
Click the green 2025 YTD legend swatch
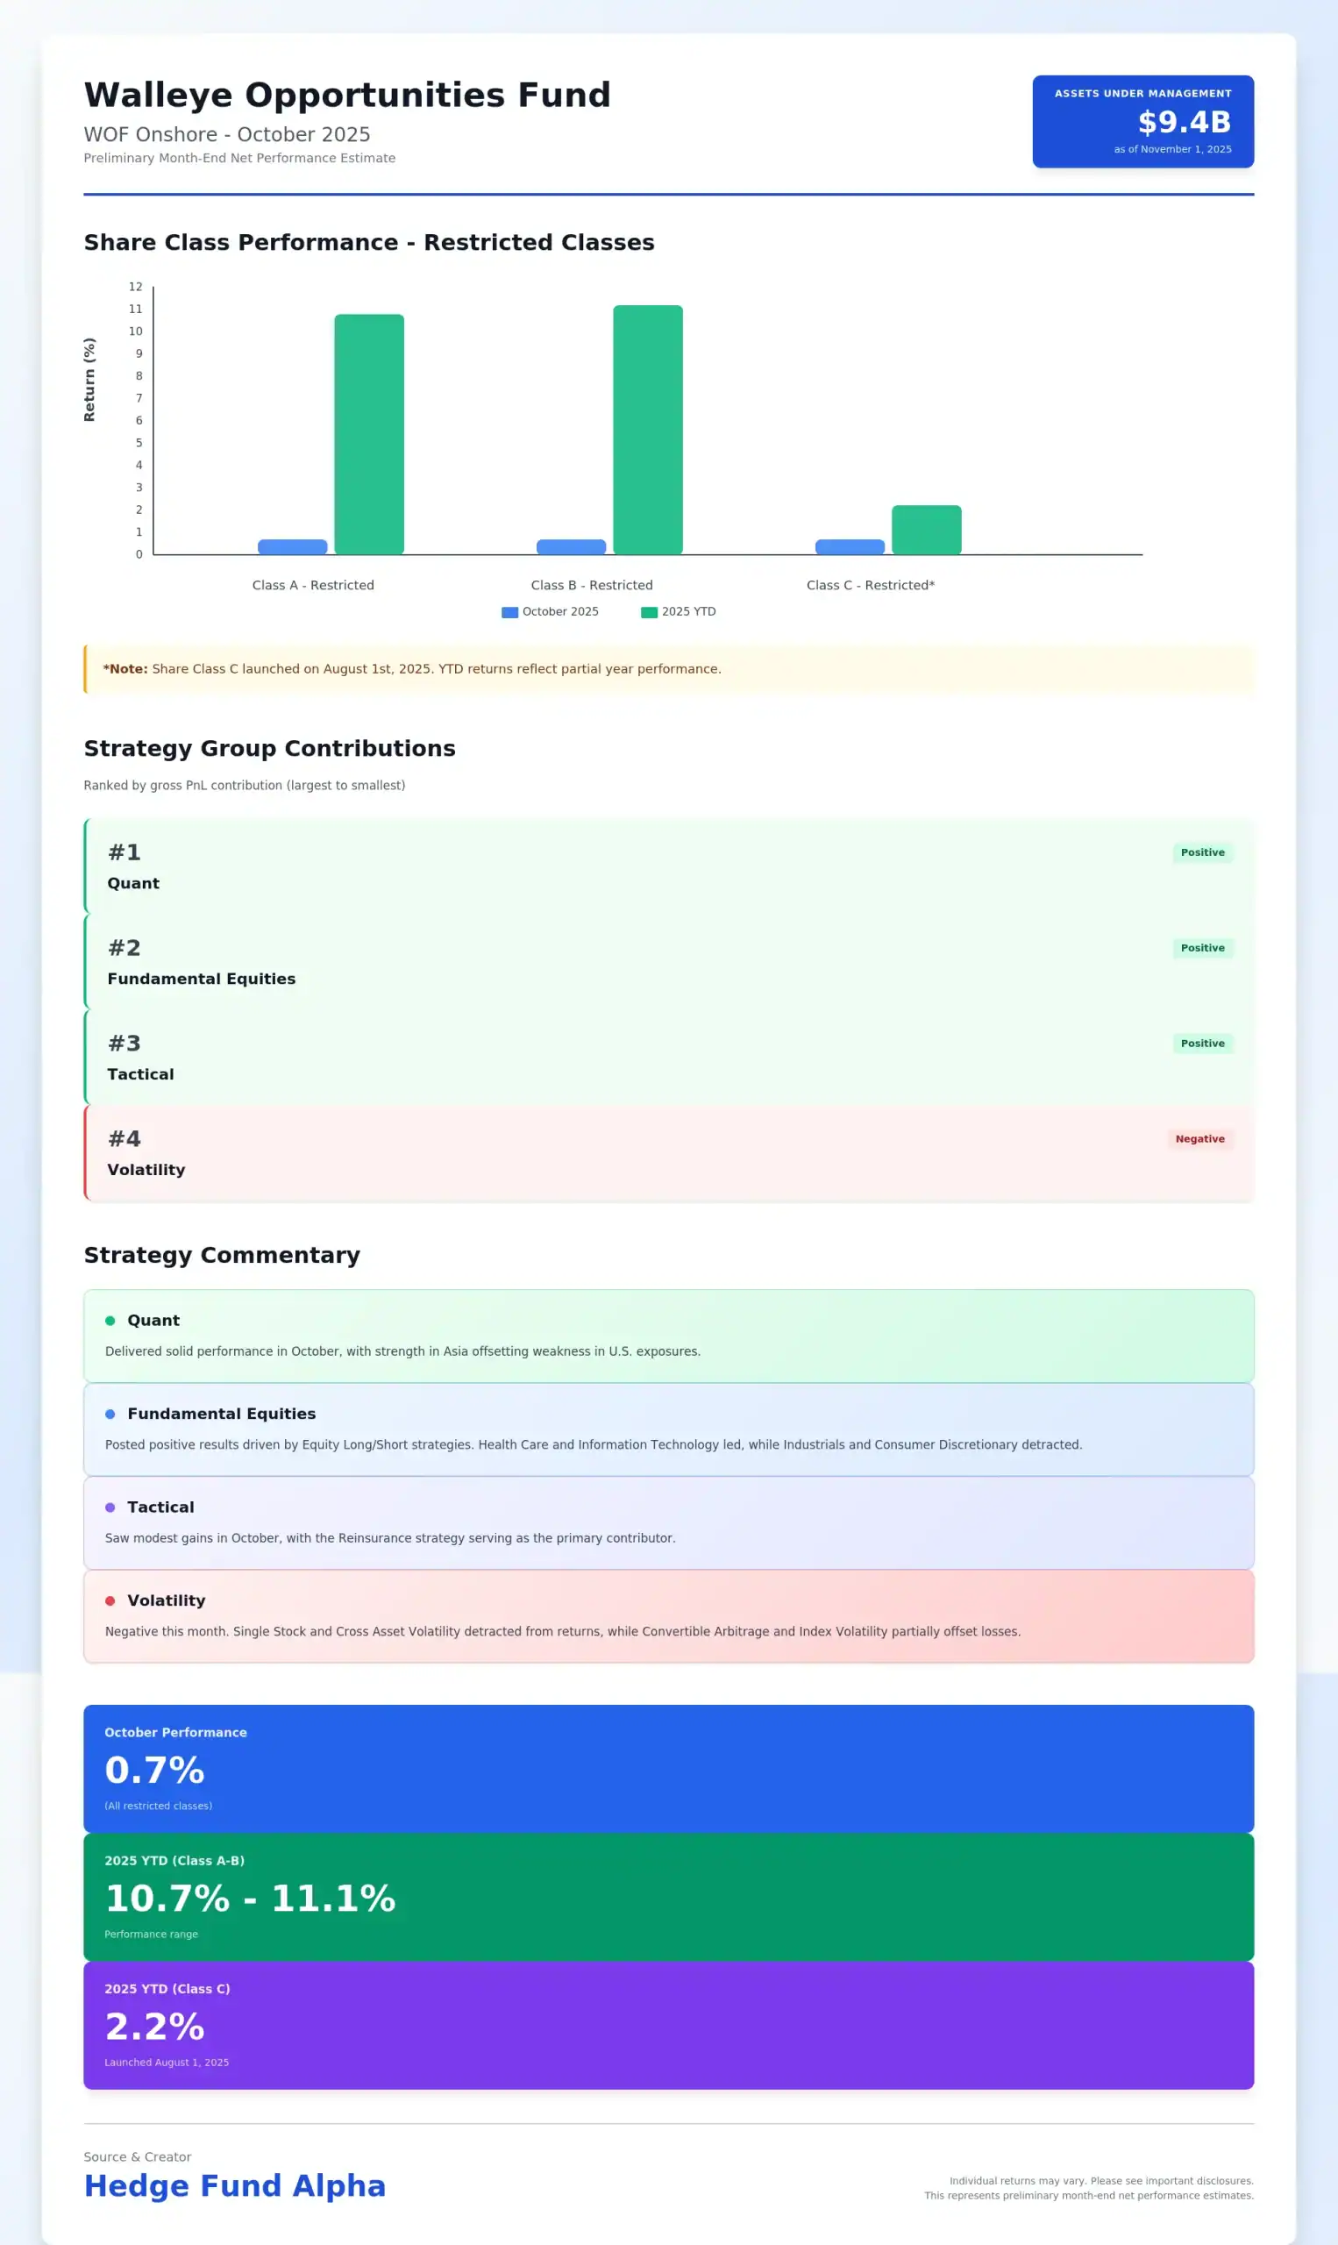[x=648, y=612]
